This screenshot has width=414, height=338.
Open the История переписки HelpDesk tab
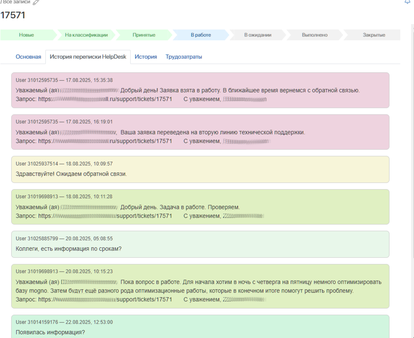[x=88, y=57]
